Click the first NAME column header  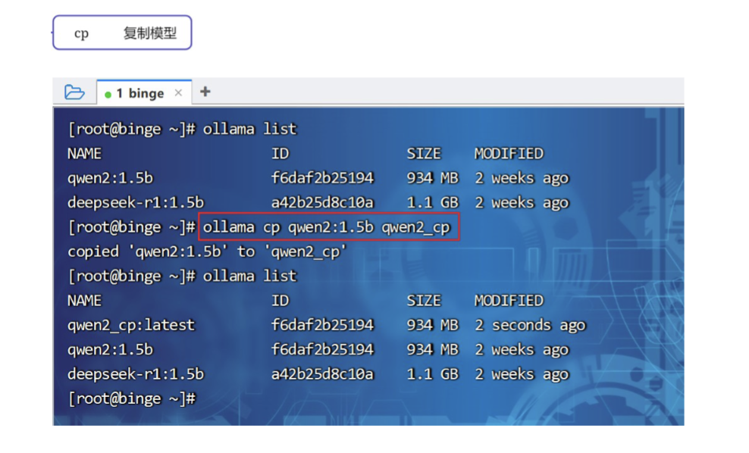tap(85, 154)
